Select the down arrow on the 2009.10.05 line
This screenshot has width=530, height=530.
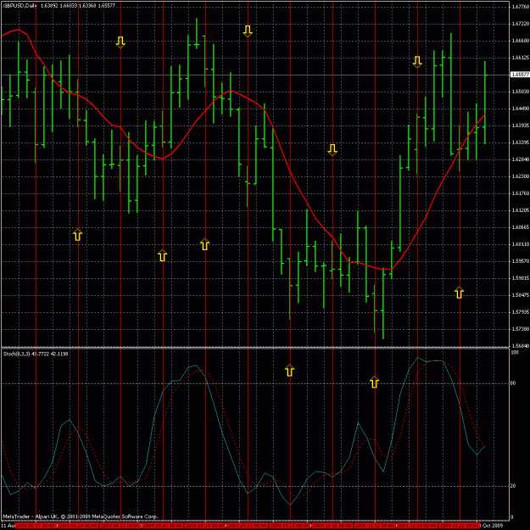(x=332, y=150)
